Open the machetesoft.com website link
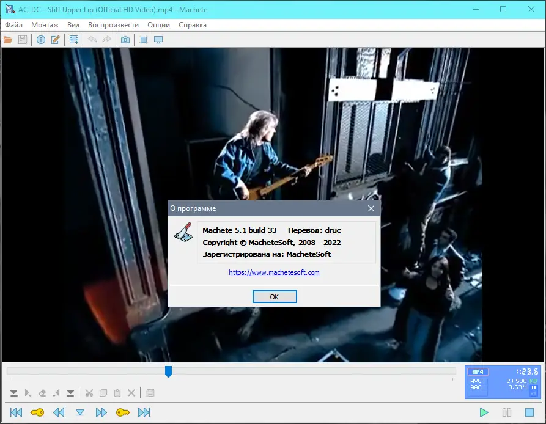The width and height of the screenshot is (546, 424). point(274,272)
